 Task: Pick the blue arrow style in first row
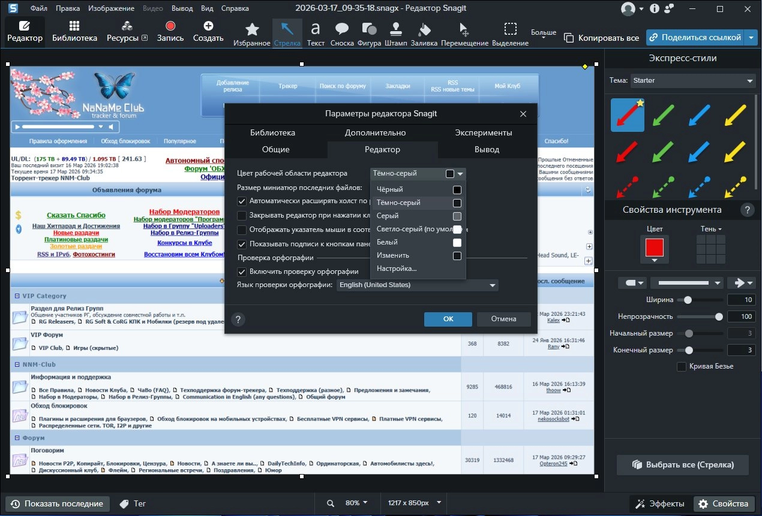[699, 115]
